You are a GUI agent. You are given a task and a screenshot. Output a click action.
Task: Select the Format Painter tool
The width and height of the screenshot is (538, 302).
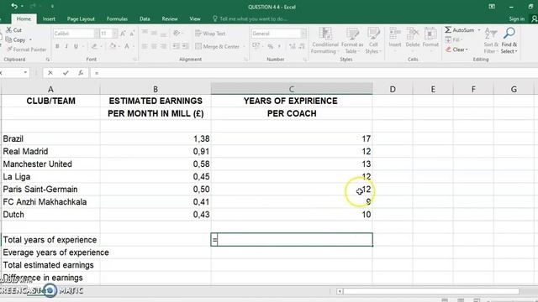(x=26, y=49)
